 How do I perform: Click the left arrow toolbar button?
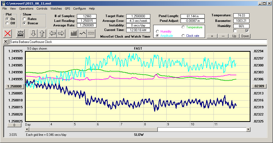[x=53, y=33]
